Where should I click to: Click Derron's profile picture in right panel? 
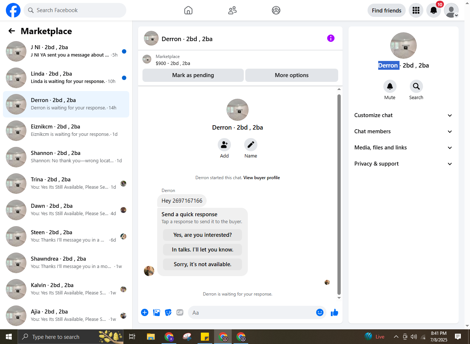[x=404, y=46]
